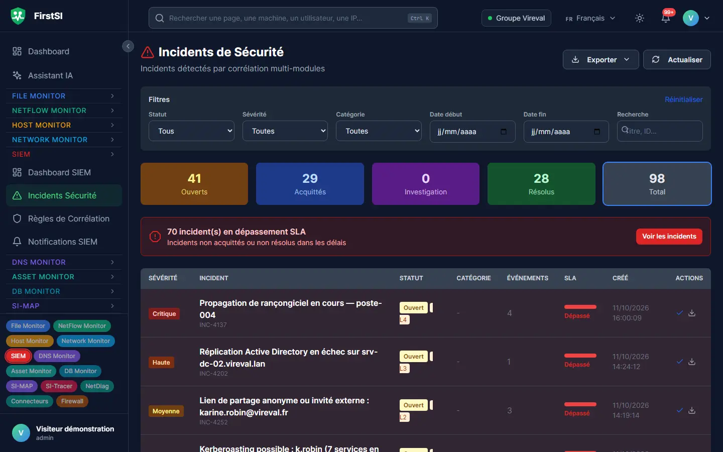Toggle the SIEM module chip
This screenshot has height=452, width=723.
(x=18, y=356)
